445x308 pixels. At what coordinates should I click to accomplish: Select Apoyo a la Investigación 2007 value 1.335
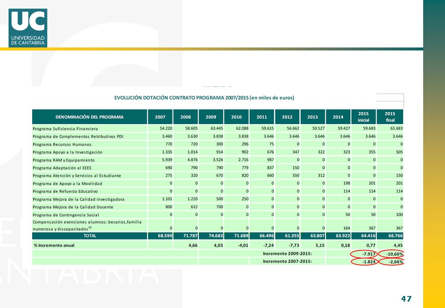tap(167, 152)
